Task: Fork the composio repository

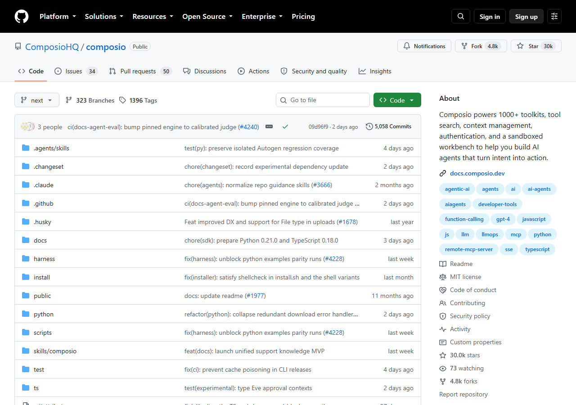Action: 481,46
